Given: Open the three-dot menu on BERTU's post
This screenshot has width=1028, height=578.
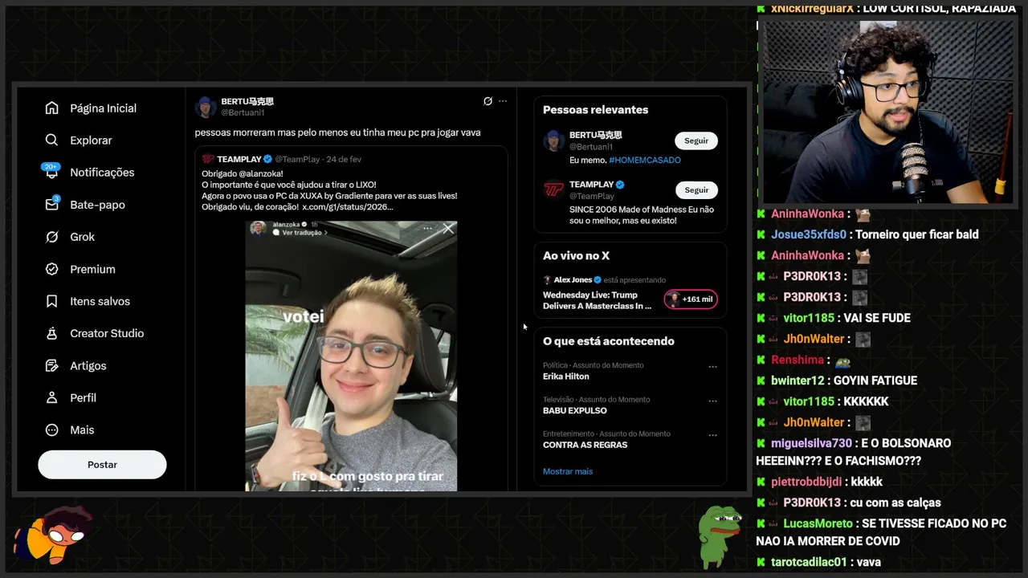Looking at the screenshot, I should (x=503, y=101).
